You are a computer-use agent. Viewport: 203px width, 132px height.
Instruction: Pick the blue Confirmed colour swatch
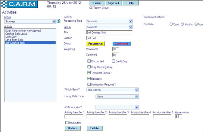coord(121,44)
